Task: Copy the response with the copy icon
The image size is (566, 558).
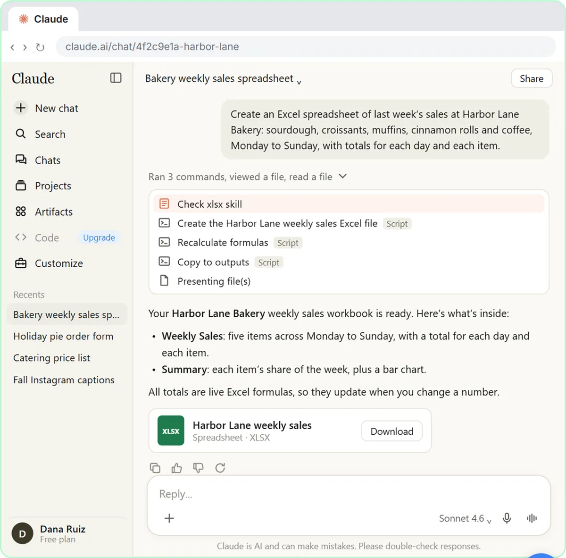Action: (155, 468)
